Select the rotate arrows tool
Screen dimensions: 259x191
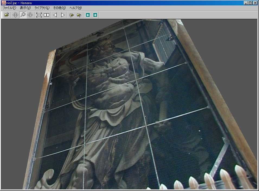pos(30,15)
